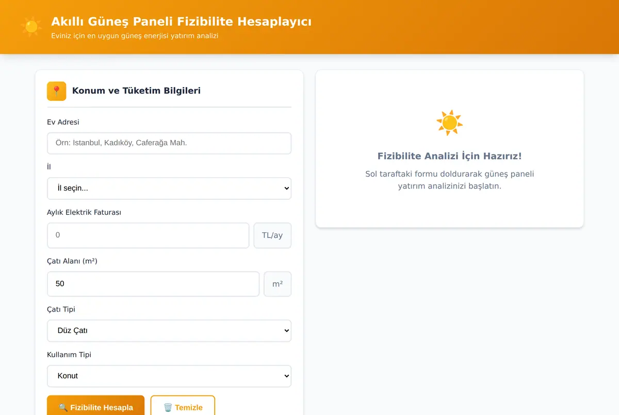619x415 pixels.
Task: Click the m² unit label
Action: pos(278,284)
